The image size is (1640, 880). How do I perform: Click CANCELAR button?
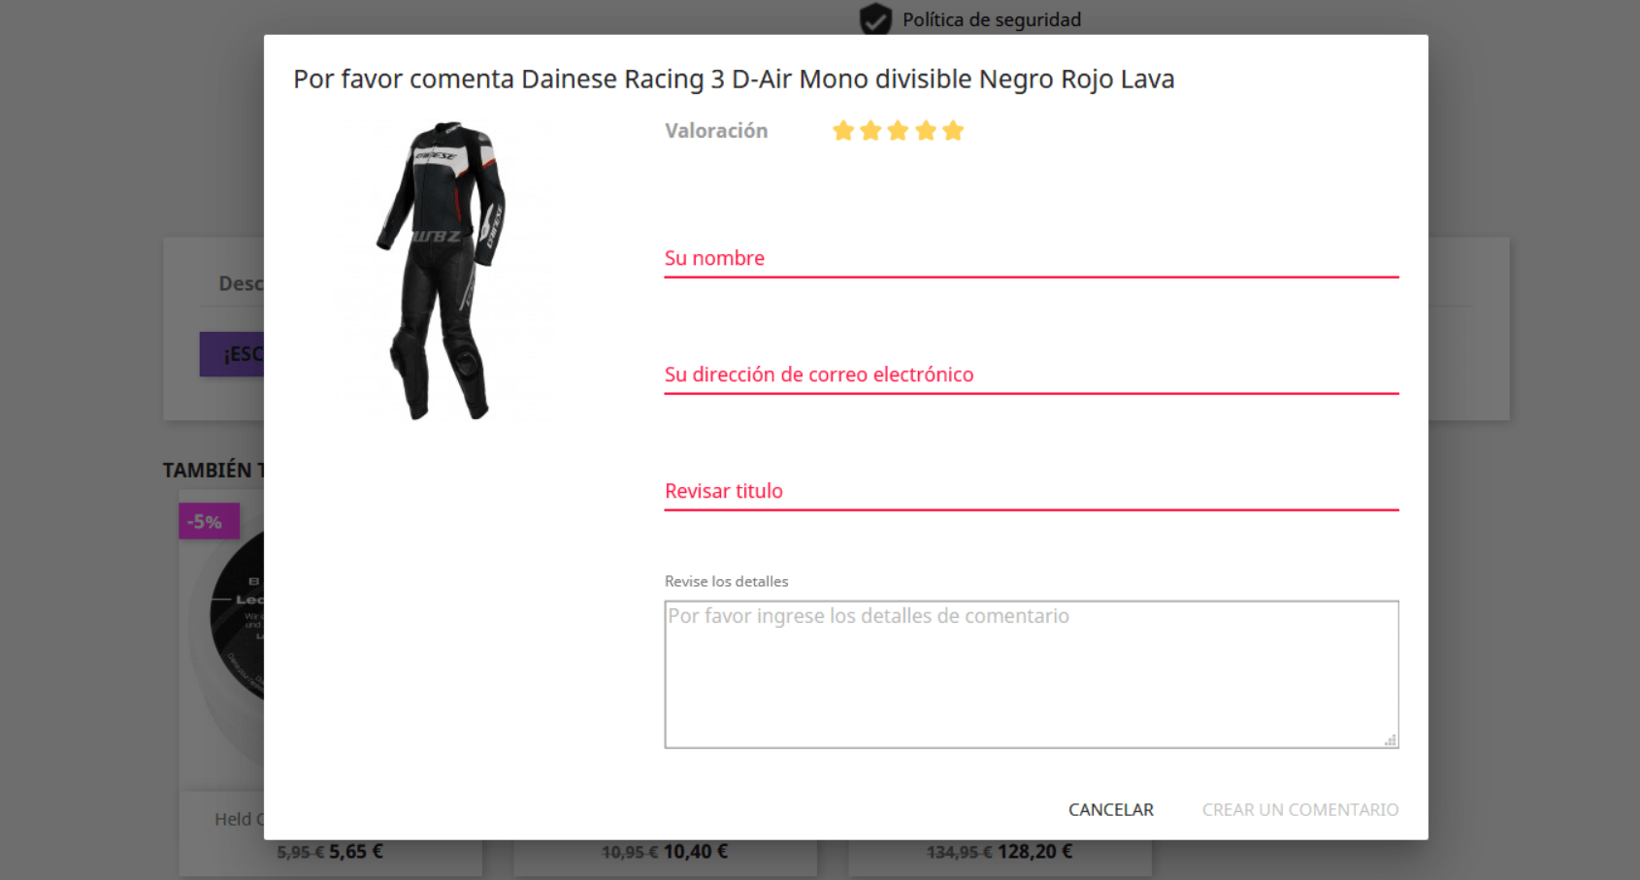1111,809
